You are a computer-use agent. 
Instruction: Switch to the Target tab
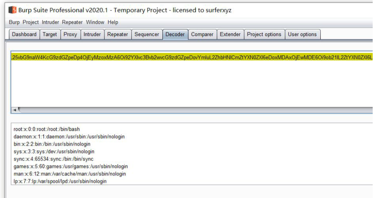tap(50, 34)
